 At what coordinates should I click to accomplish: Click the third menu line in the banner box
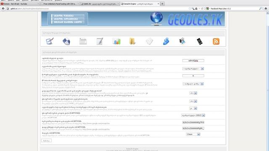tap(68, 22)
